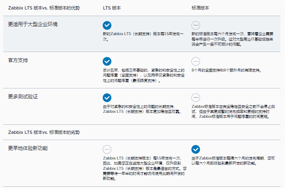Click the 标准版本 dash icon in 更适用于大型企业环境 row
285x188 pixels.
196,25
